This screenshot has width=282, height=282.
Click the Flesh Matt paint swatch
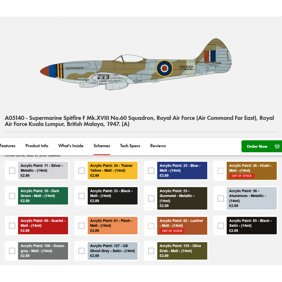tap(112, 226)
